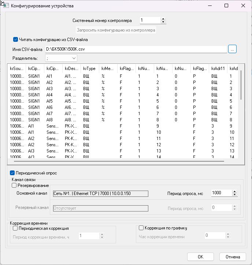Click the table's vertical scrollbar thumb
The image size is (252, 265).
241,85
